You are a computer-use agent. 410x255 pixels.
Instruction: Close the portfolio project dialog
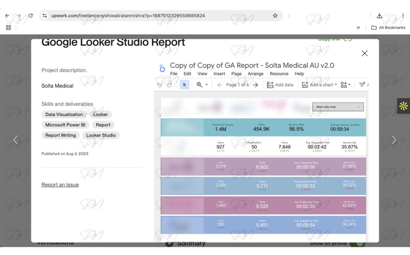(x=364, y=53)
